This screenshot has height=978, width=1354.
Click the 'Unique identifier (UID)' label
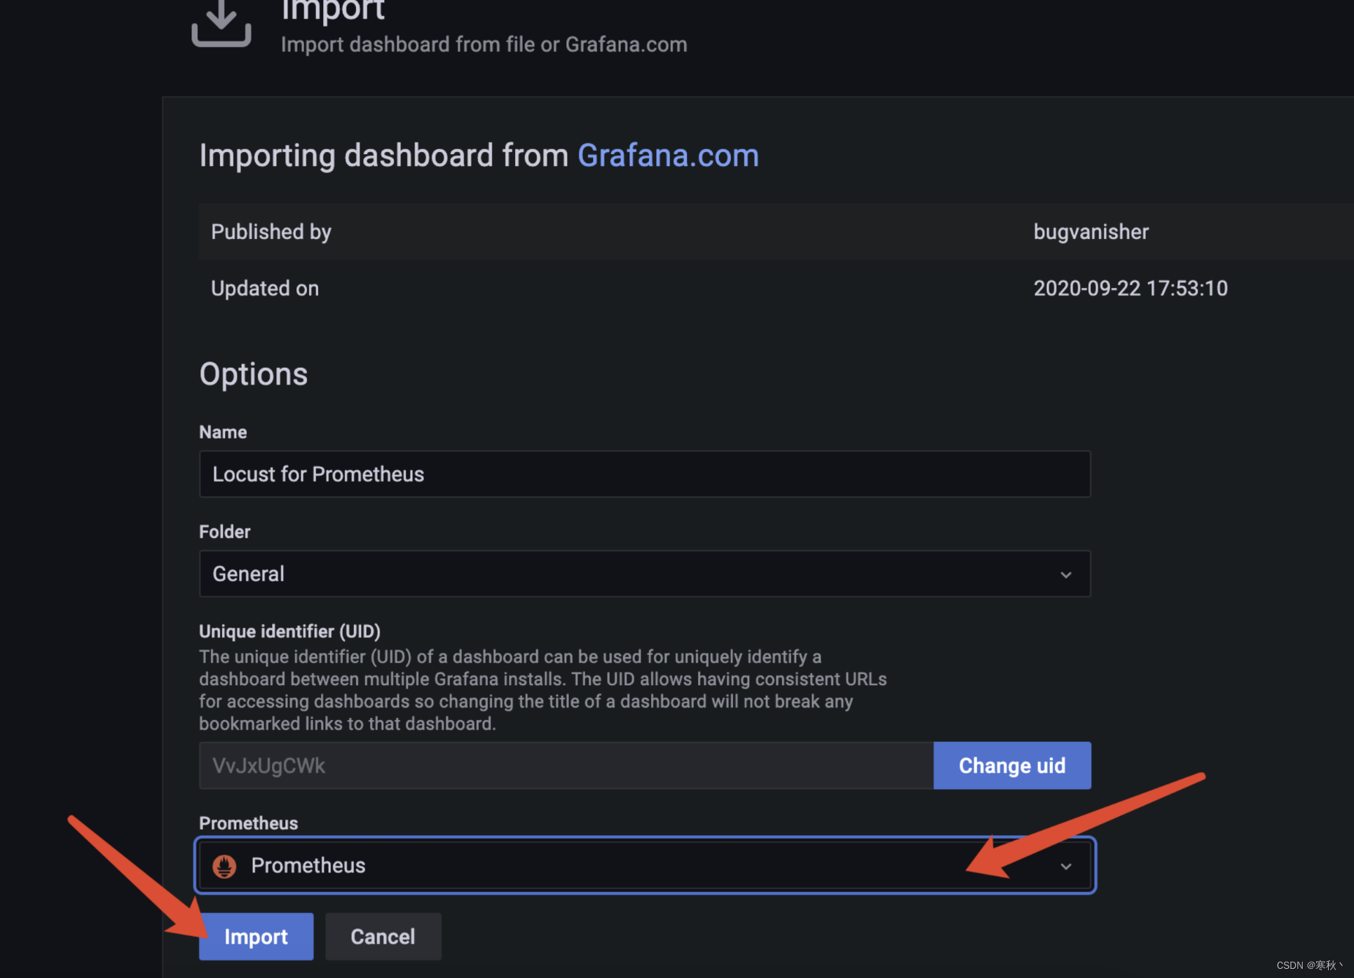tap(289, 631)
